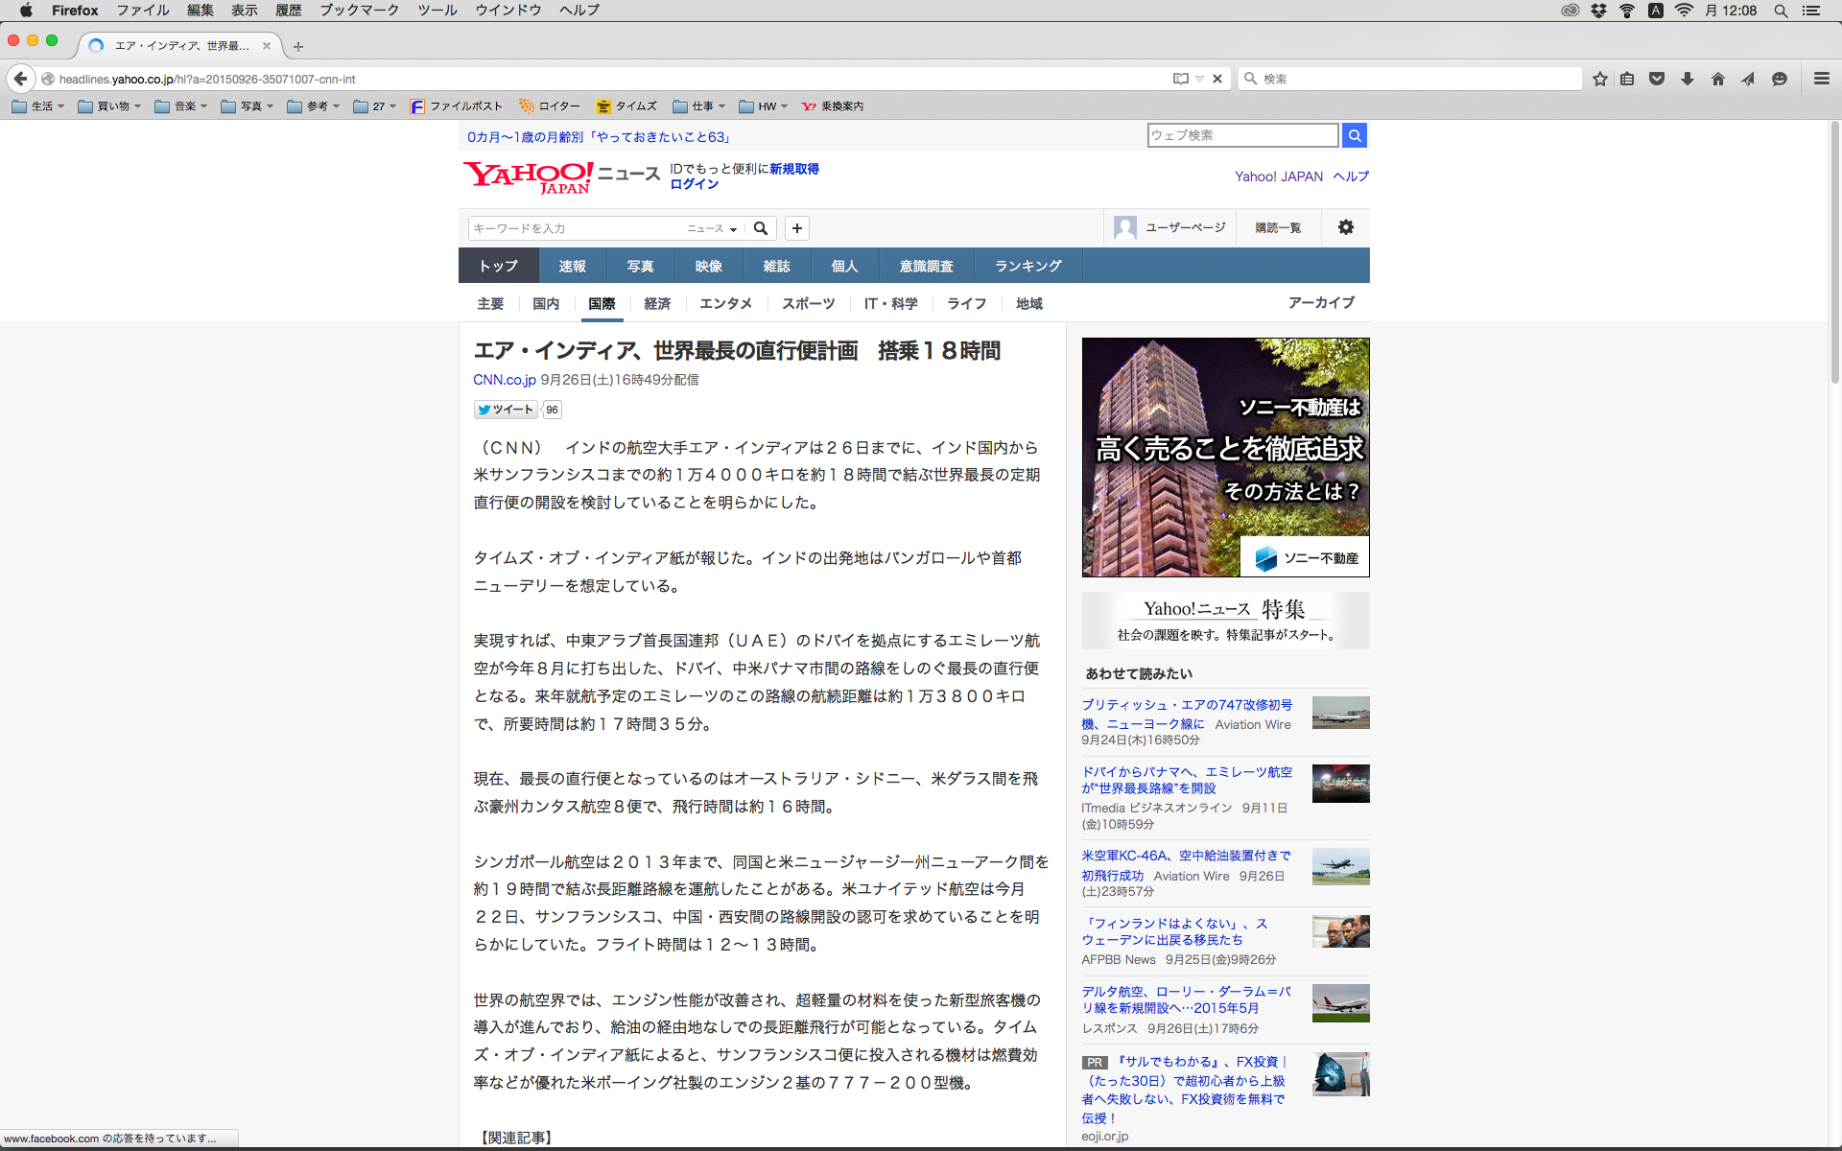Open the ブックマーク menu in menu bar
1842x1151 pixels.
359,11
